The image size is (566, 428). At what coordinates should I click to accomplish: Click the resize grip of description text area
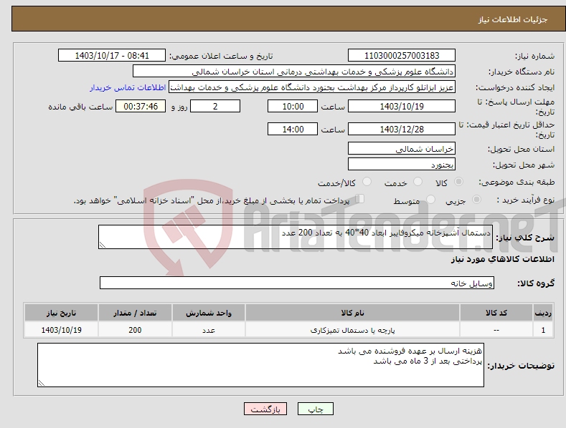point(102,245)
